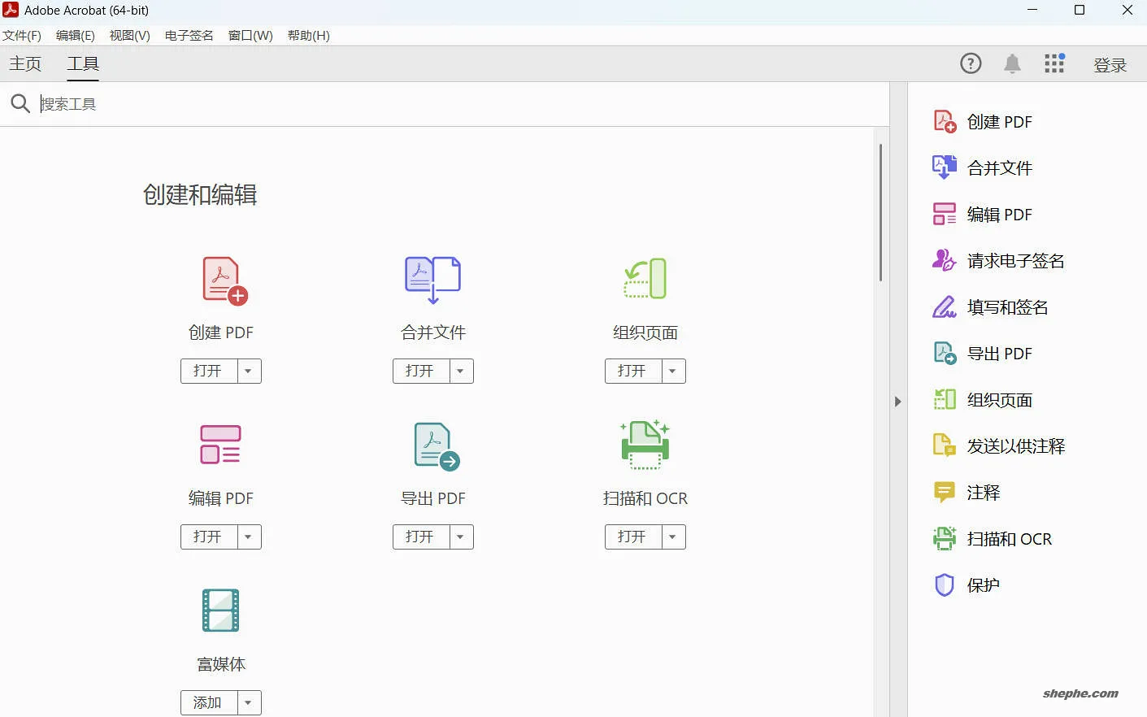Click the 创建和编辑 section heading
1147x717 pixels.
[x=200, y=195]
